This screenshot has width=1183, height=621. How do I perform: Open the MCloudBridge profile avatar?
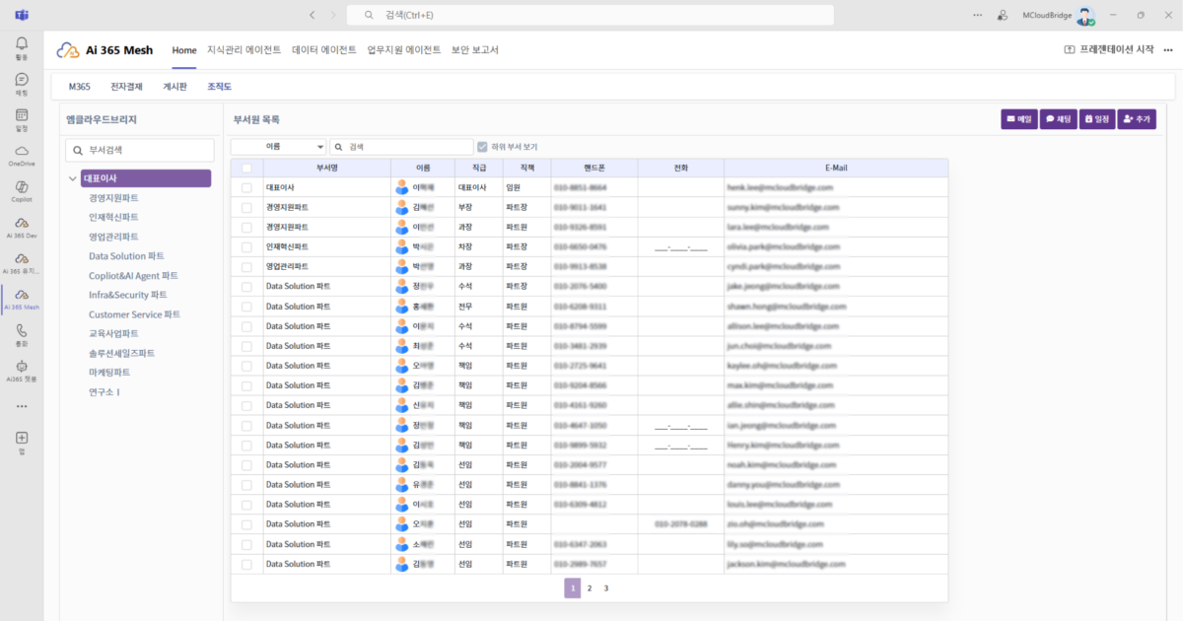tap(1085, 16)
